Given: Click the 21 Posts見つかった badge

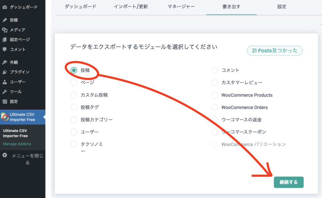Looking at the screenshot, I should [x=275, y=51].
